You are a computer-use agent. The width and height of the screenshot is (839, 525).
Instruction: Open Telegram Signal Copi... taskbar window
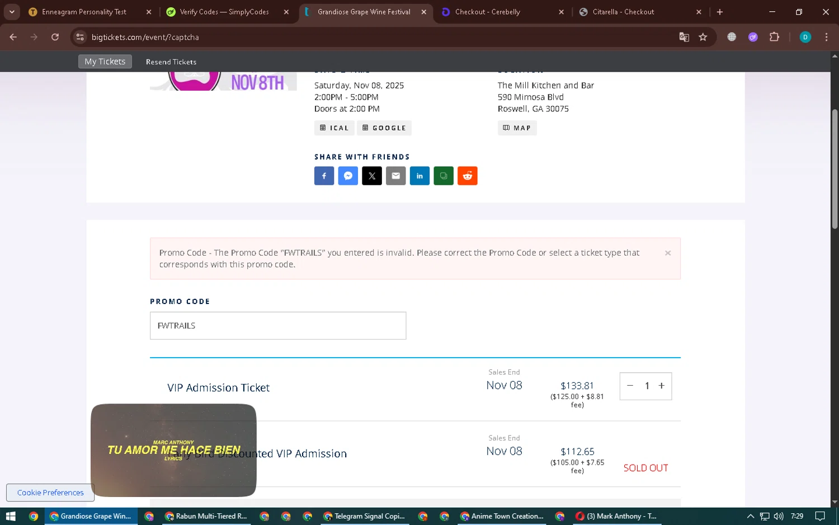(365, 516)
